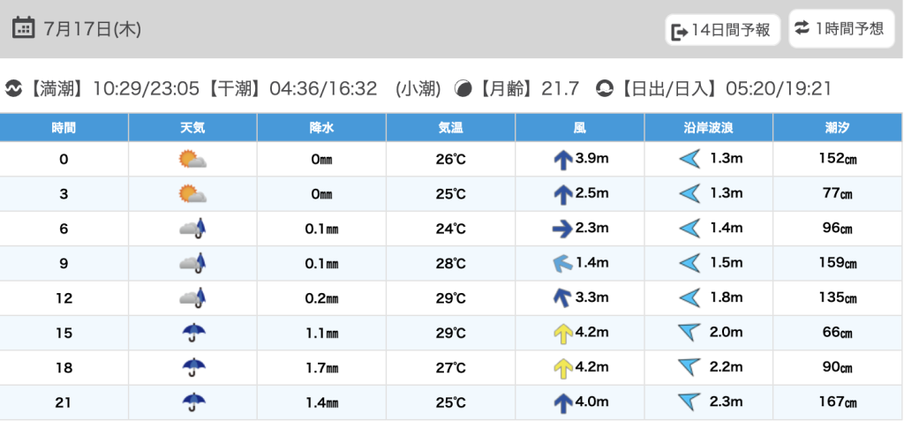
Task: Click the wave direction arrow at hour 21
Action: point(689,402)
